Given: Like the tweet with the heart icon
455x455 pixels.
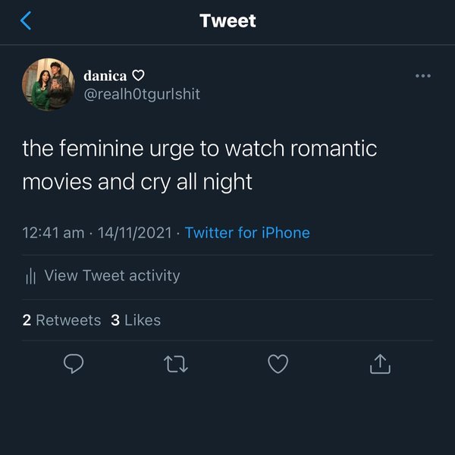Looking at the screenshot, I should click(278, 365).
